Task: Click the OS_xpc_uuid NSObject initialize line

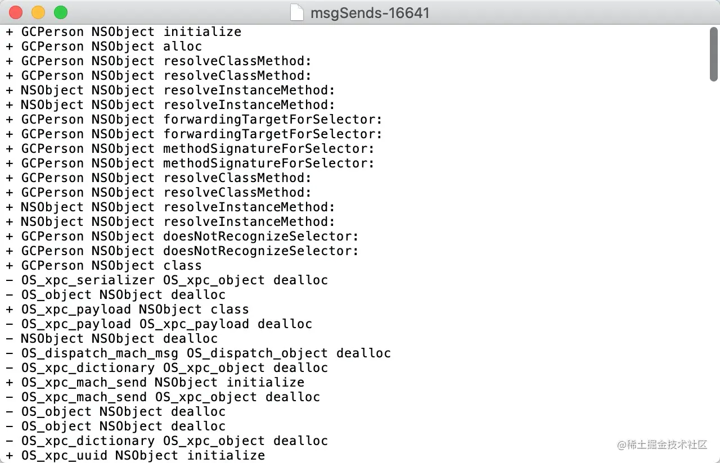Action: [136, 455]
